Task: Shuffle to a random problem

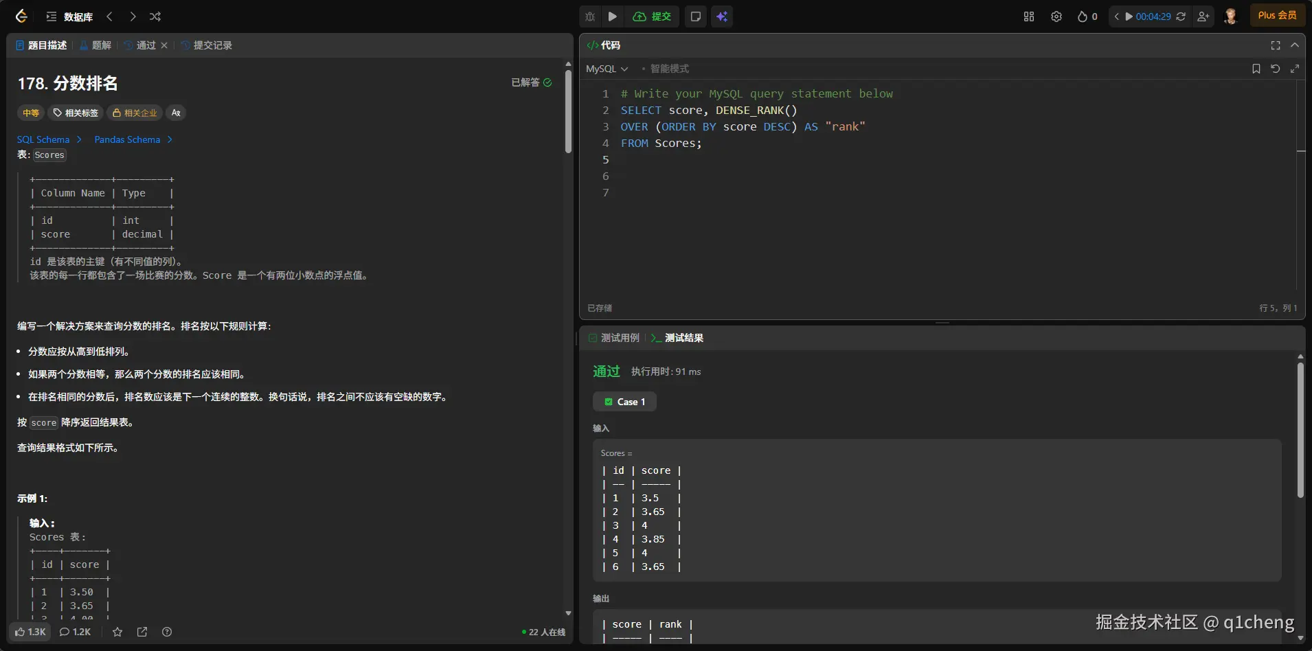Action: (x=155, y=16)
